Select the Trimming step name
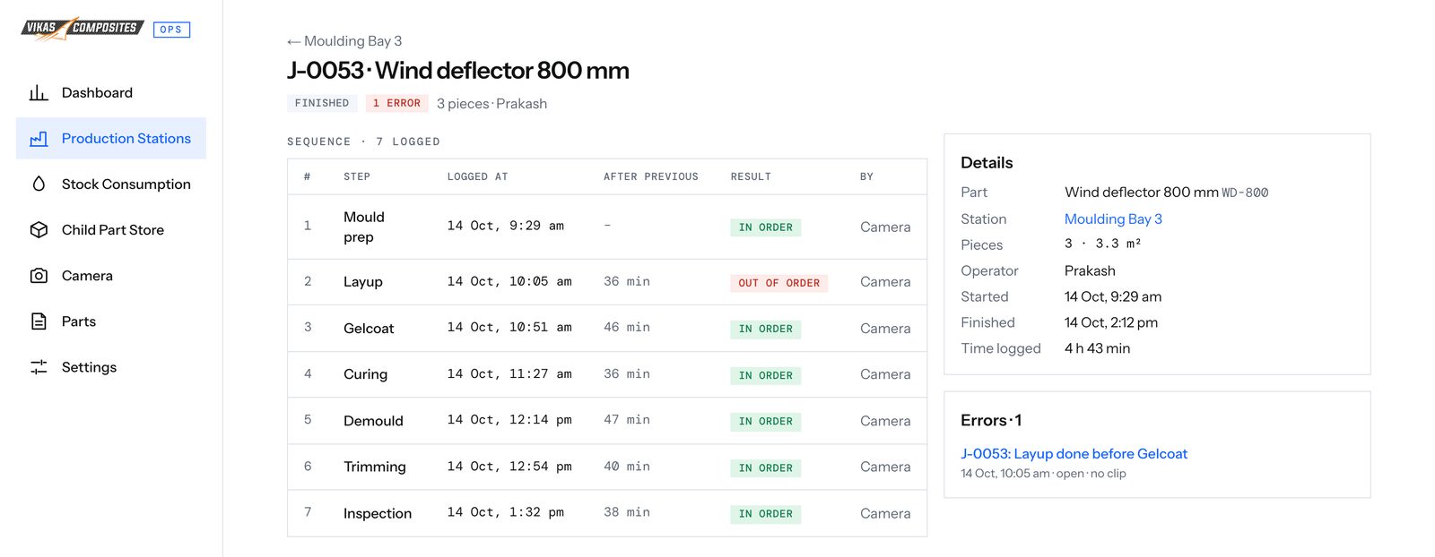The image size is (1435, 557). click(375, 467)
